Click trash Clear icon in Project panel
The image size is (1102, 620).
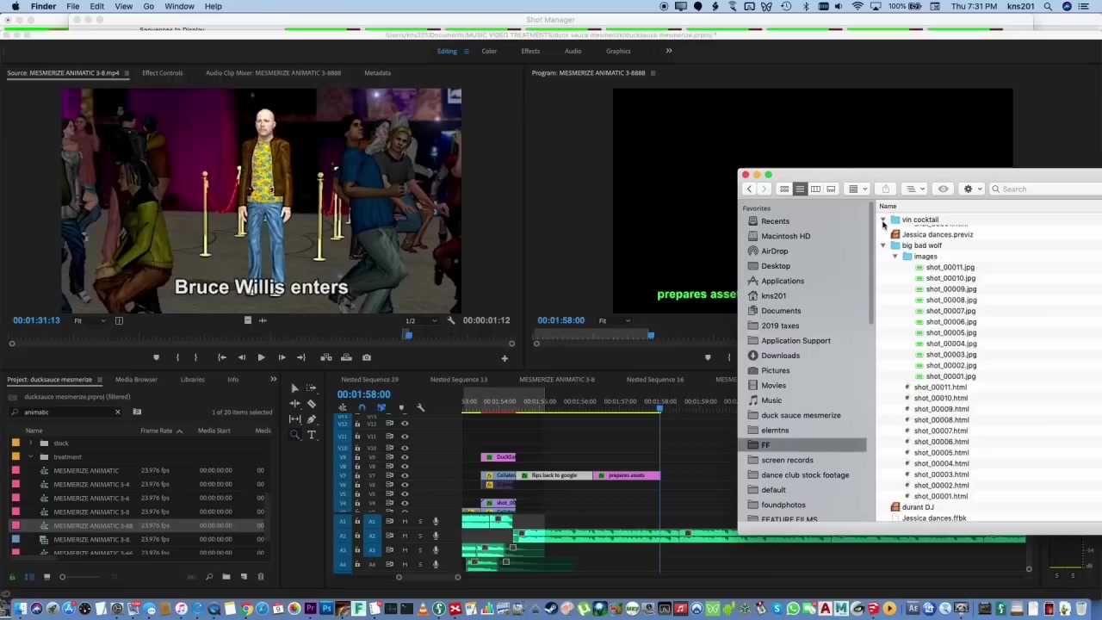coord(261,577)
